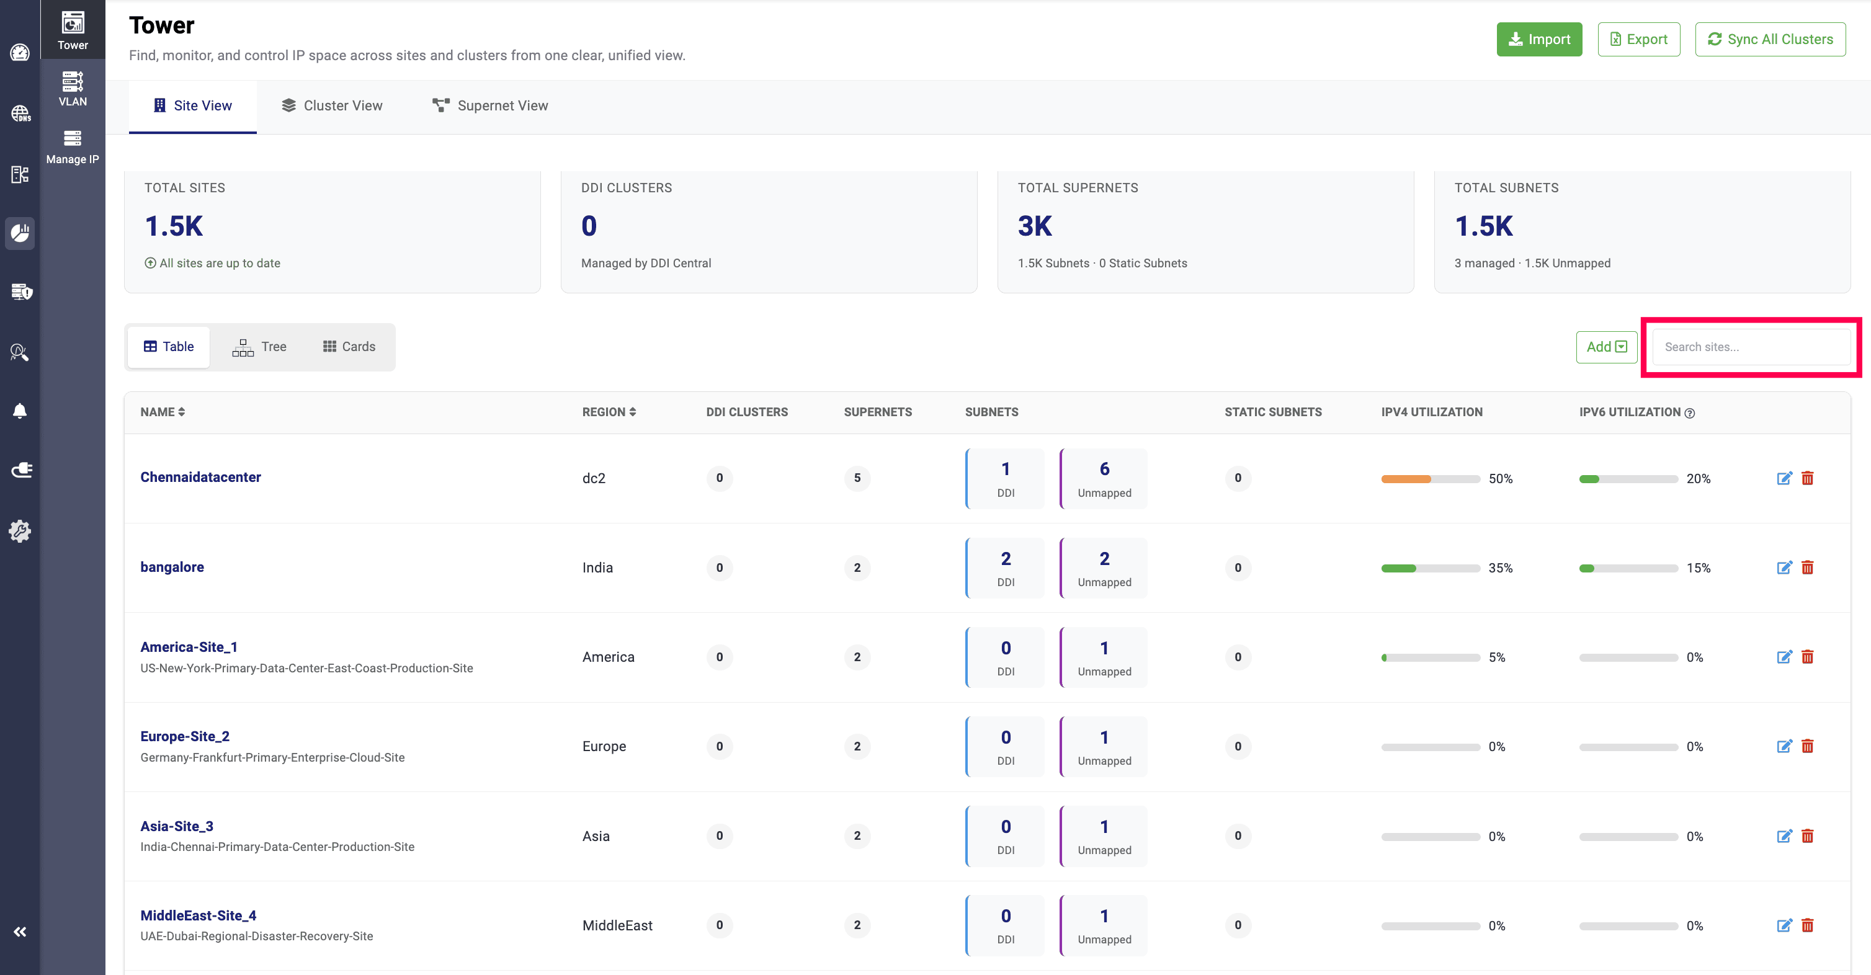Edit the Chennaidatacenter site row

[1784, 478]
